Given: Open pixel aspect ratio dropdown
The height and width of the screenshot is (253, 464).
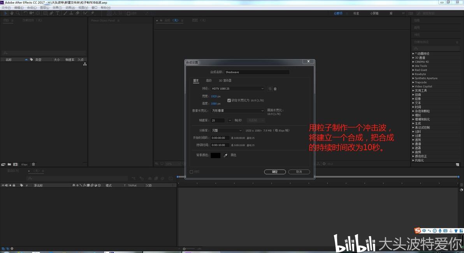Looking at the screenshot, I should 237,110.
